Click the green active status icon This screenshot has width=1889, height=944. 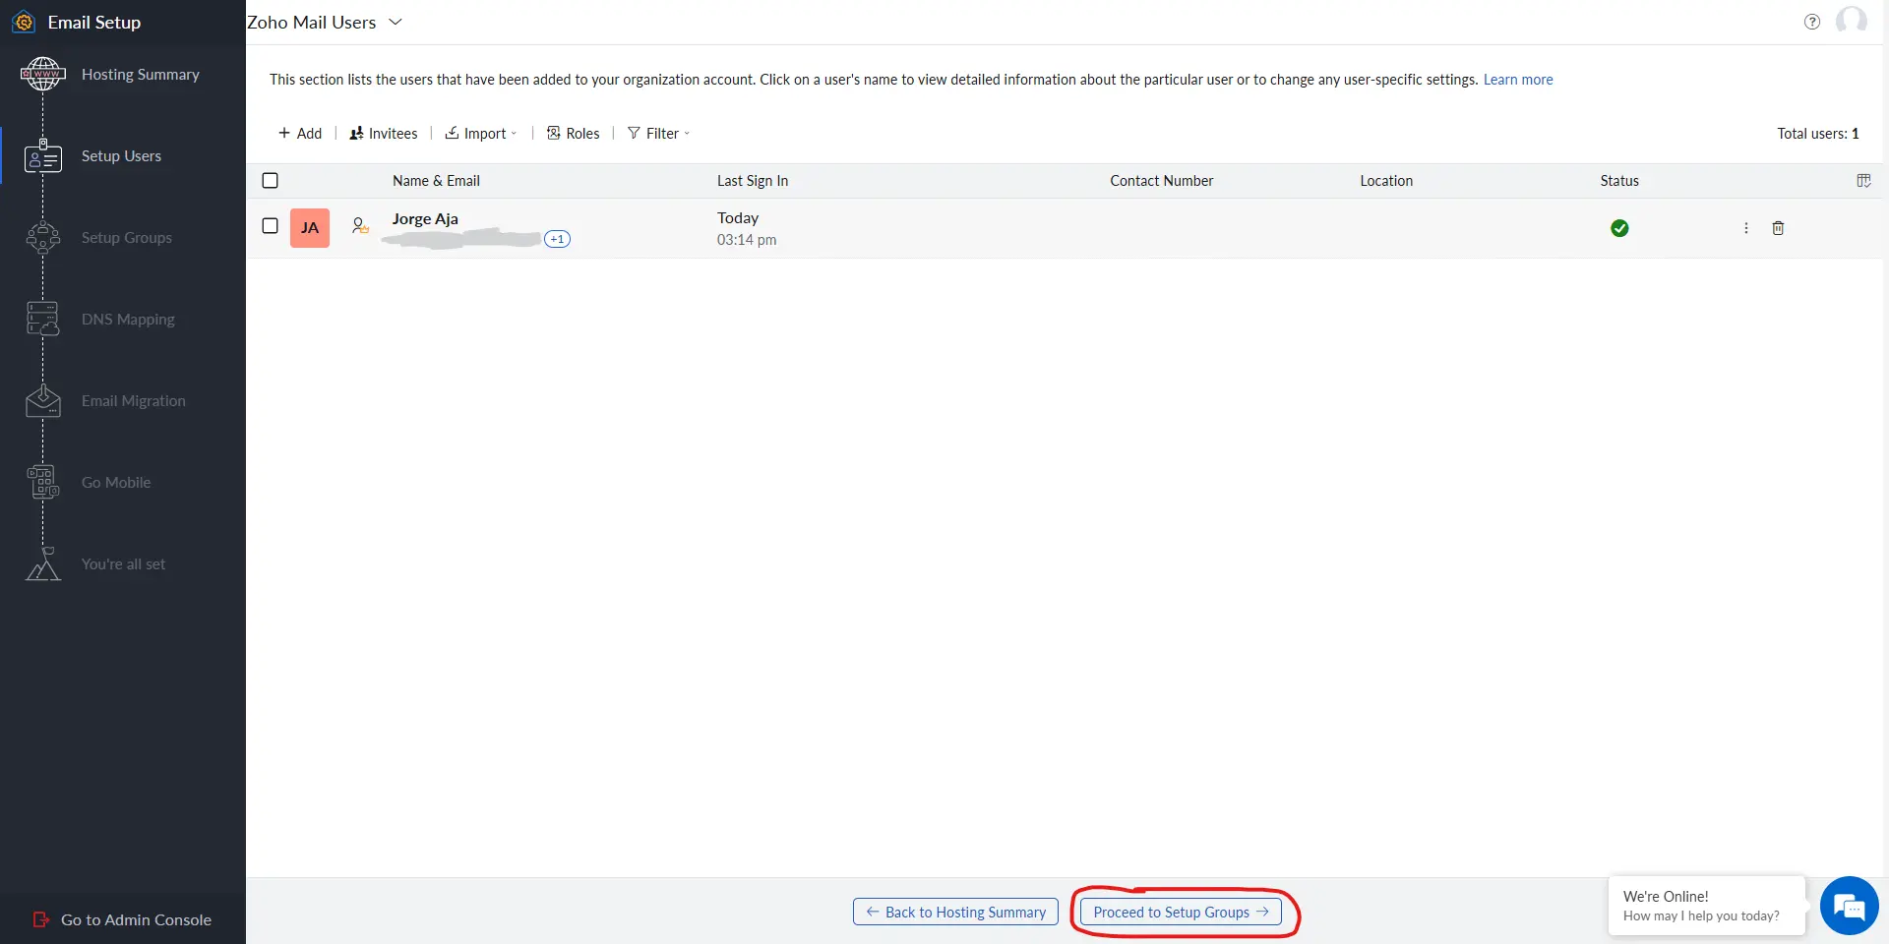point(1619,228)
